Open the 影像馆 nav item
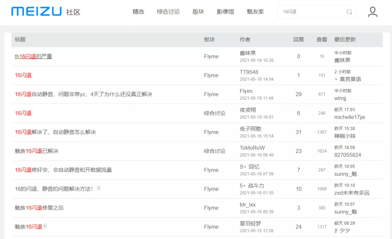Screen dimensions: 392x239 [x=225, y=12]
